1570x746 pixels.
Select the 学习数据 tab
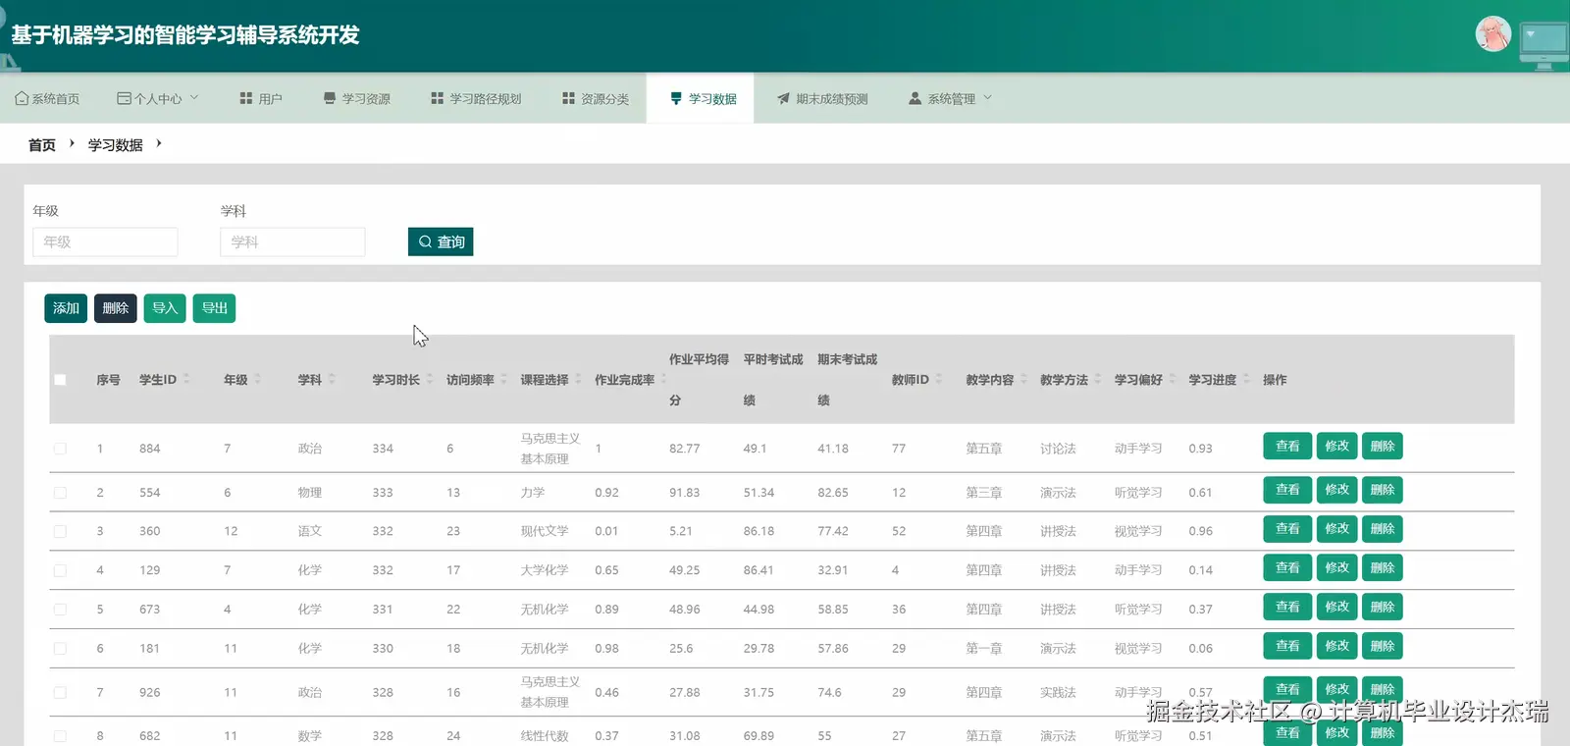coord(700,98)
